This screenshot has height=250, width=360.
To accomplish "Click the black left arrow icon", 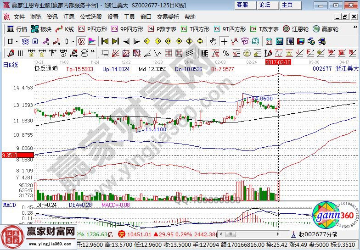I will pos(126,41).
